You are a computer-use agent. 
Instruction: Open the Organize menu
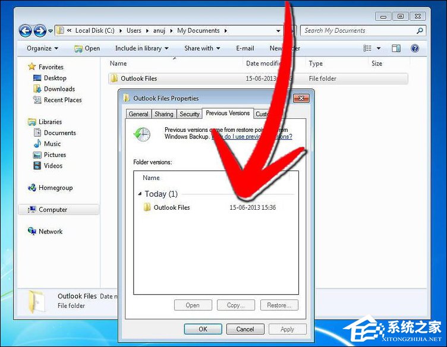(42, 48)
